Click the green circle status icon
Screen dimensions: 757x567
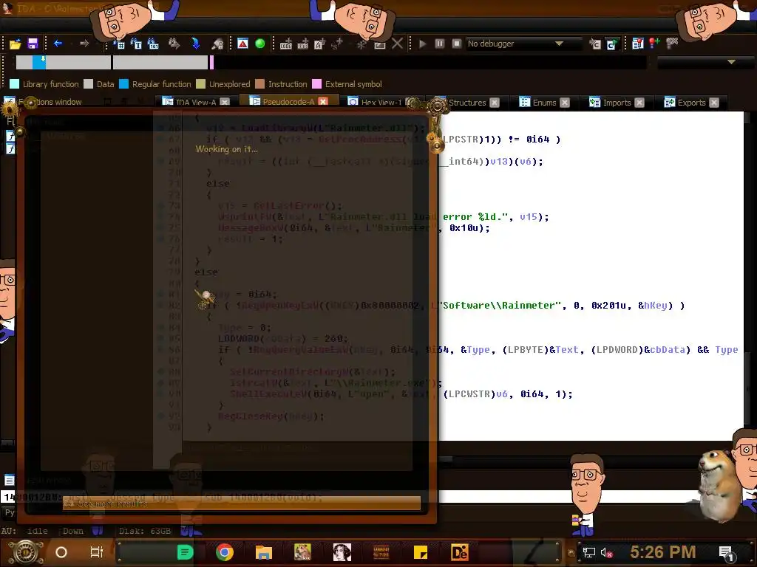coord(259,44)
